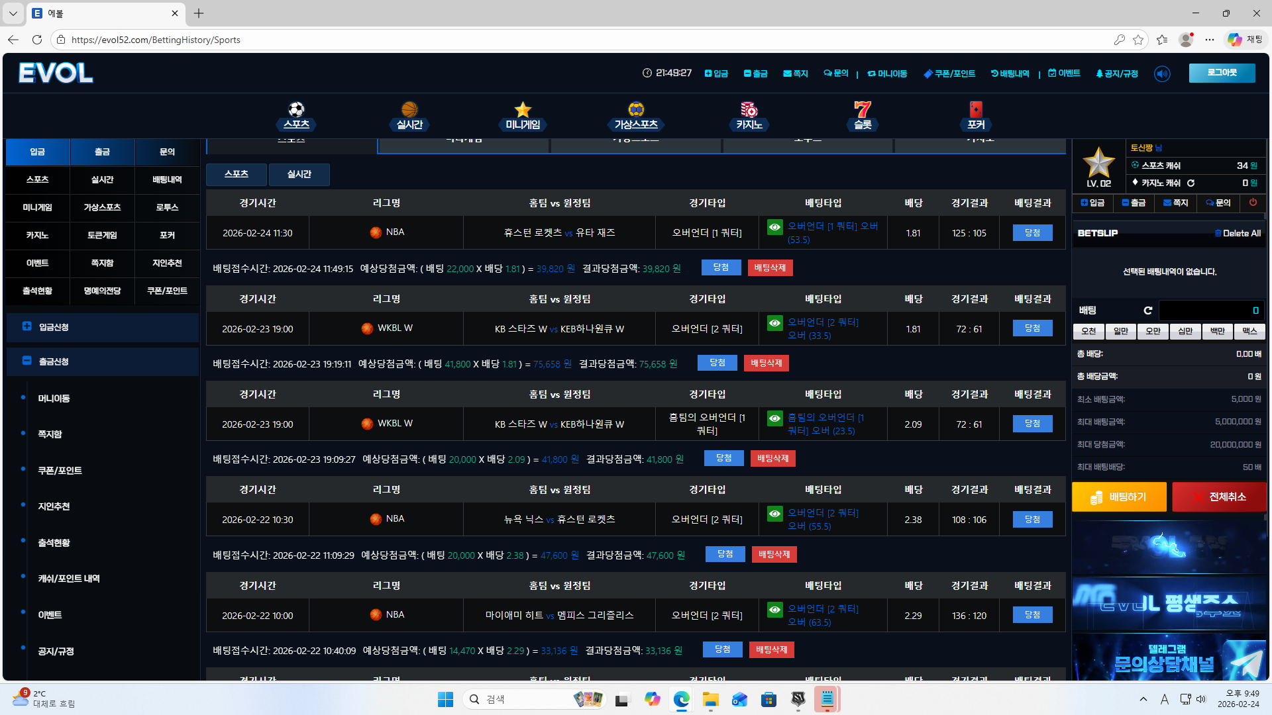Open the Casino chips icon
This screenshot has height=715, width=1272.
click(749, 110)
